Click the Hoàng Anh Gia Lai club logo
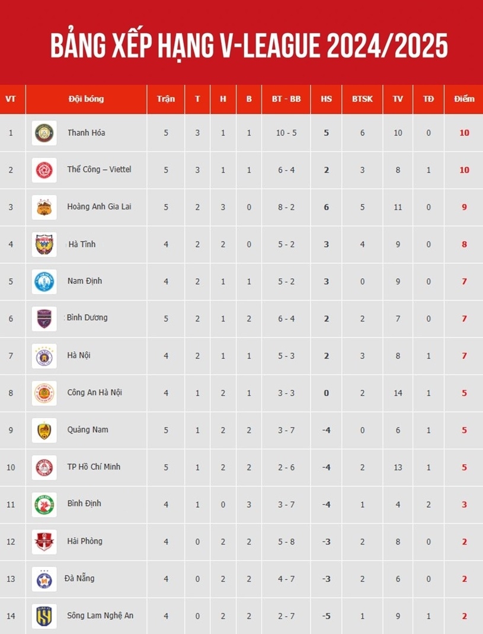Viewport: 483px width, 634px height. (44, 208)
